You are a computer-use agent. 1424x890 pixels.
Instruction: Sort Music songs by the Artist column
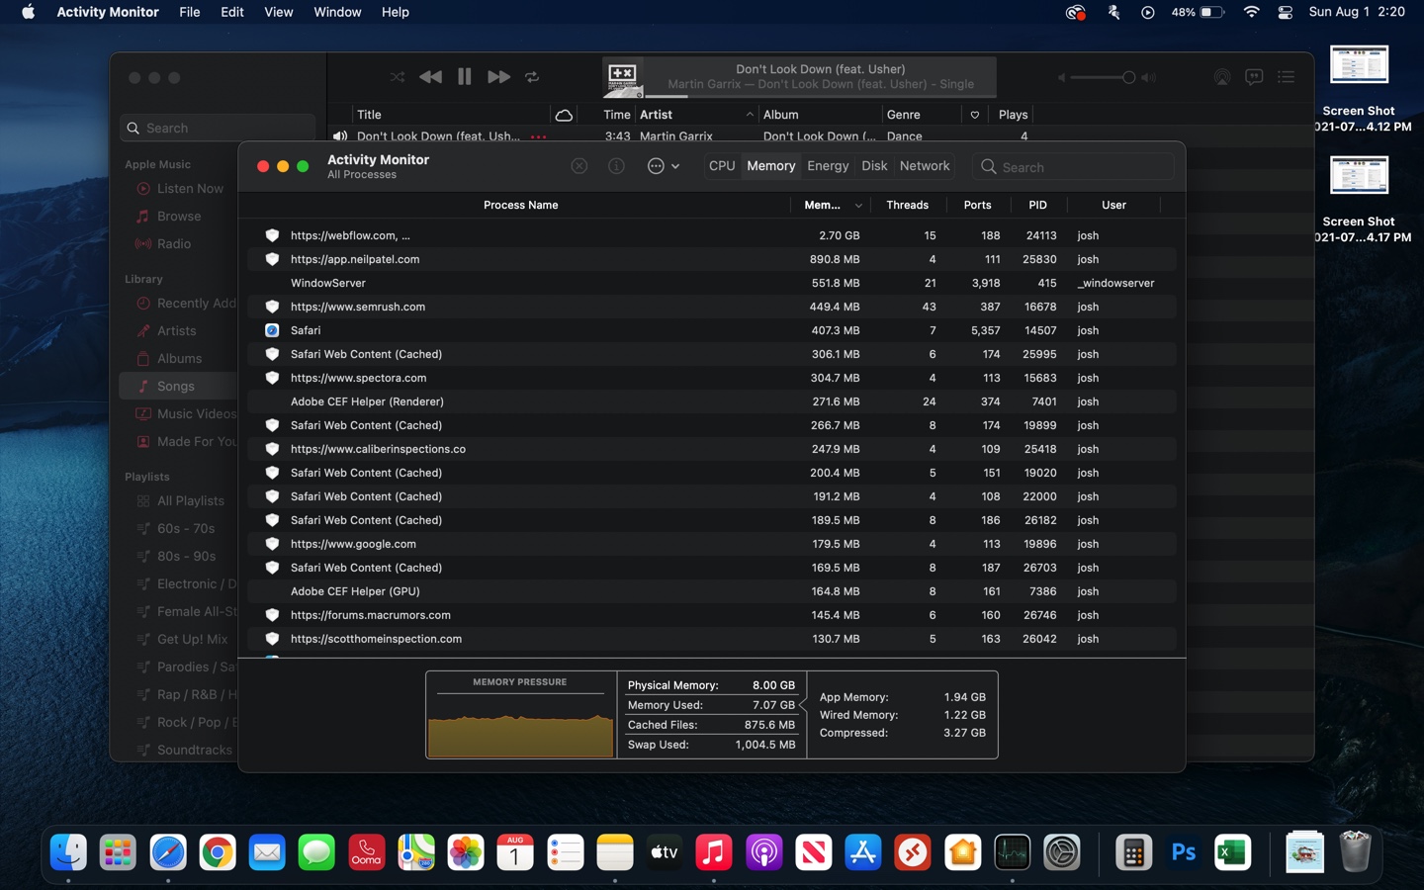tap(696, 115)
